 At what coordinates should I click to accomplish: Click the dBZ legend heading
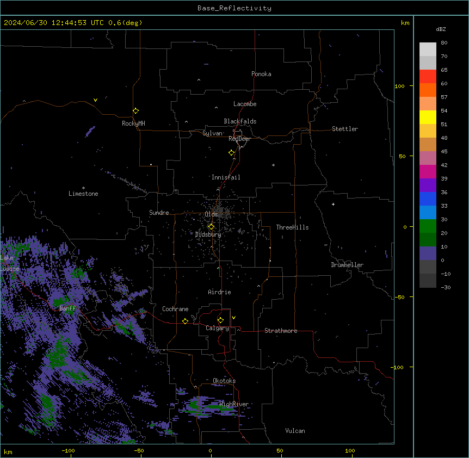pos(441,29)
